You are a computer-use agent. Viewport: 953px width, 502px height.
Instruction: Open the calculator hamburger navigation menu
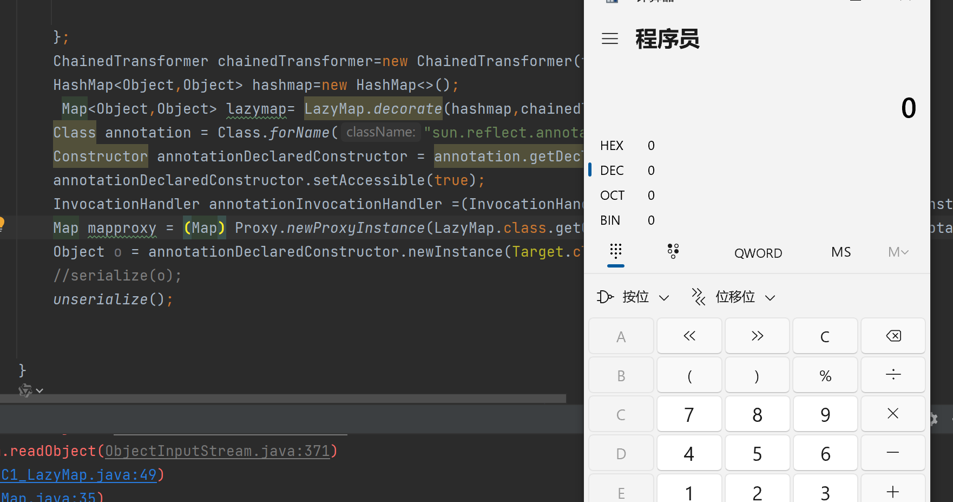tap(610, 39)
